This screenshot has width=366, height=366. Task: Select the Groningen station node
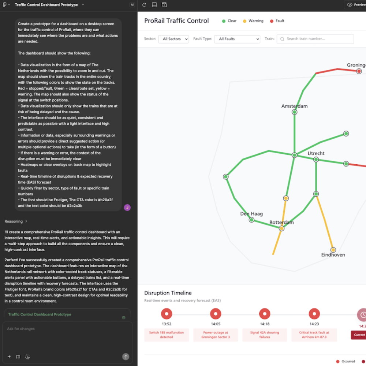pos(359,71)
